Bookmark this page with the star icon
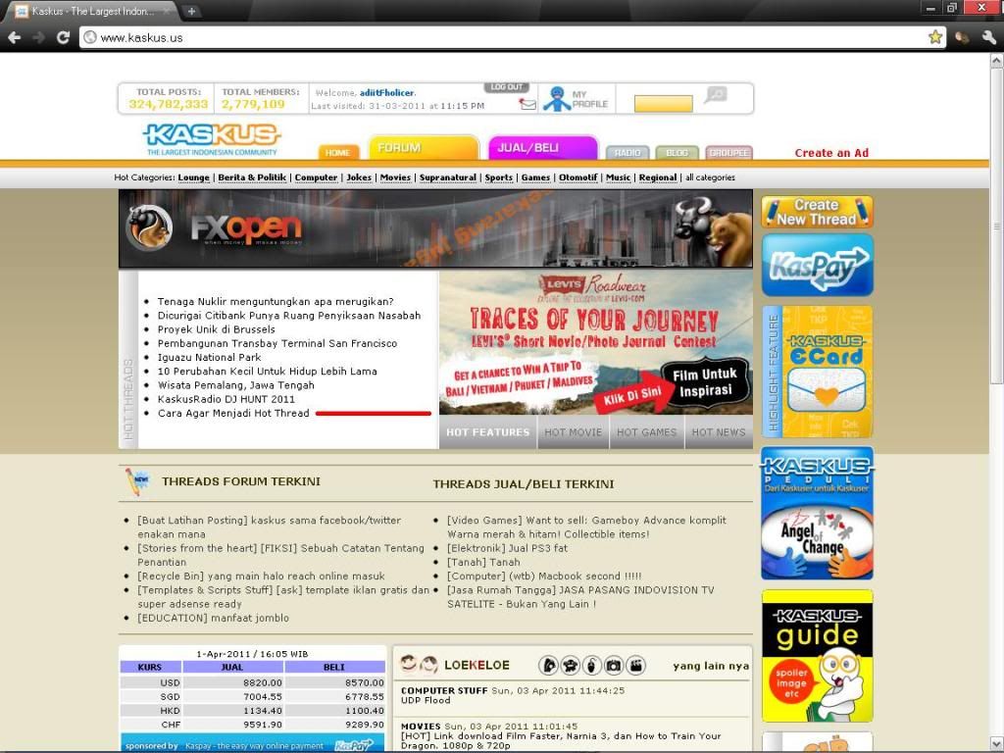Screen dimensions: 1004x753 click(935, 37)
